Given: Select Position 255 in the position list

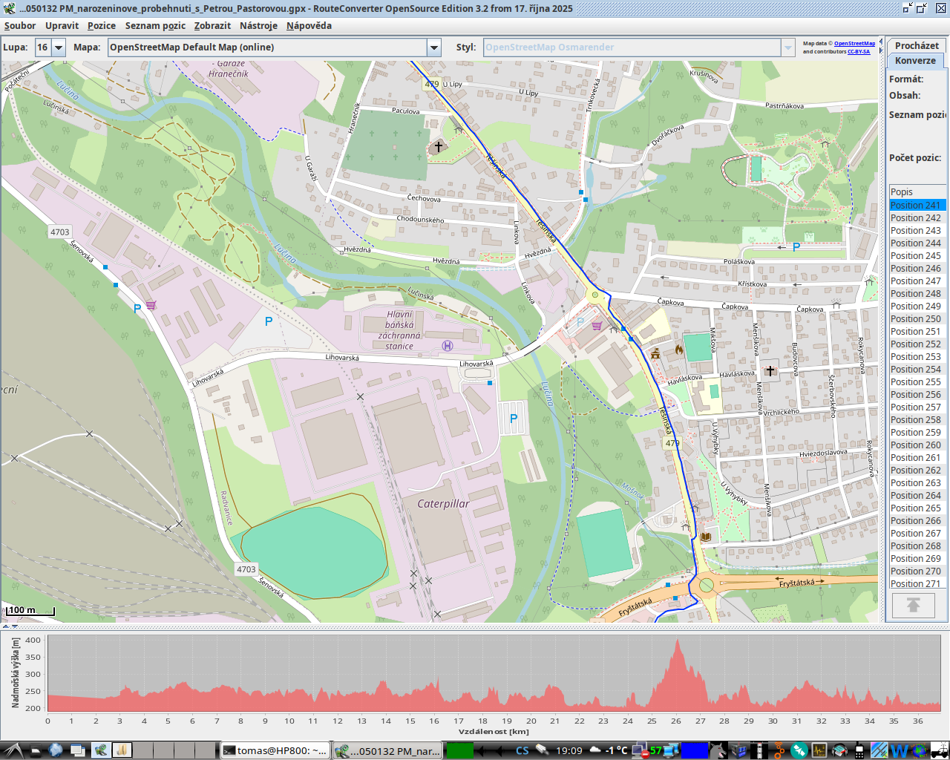Looking at the screenshot, I should tap(916, 382).
